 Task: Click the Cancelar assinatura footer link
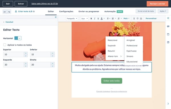pyautogui.click(x=103, y=91)
